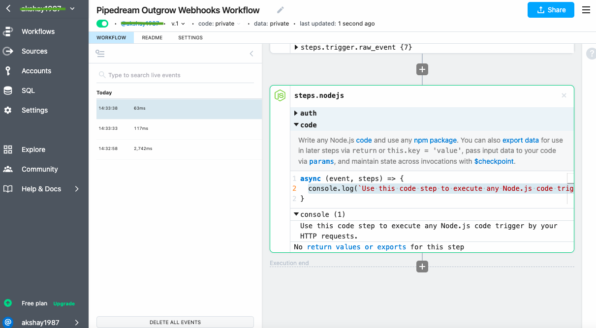Click the Explore grid icon
596x328 pixels.
8,149
